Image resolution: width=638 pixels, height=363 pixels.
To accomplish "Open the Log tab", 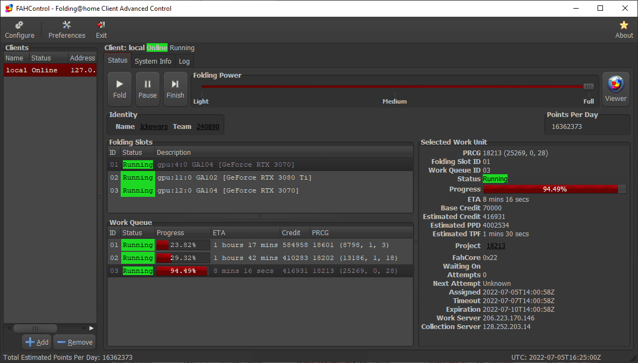I will pos(184,61).
